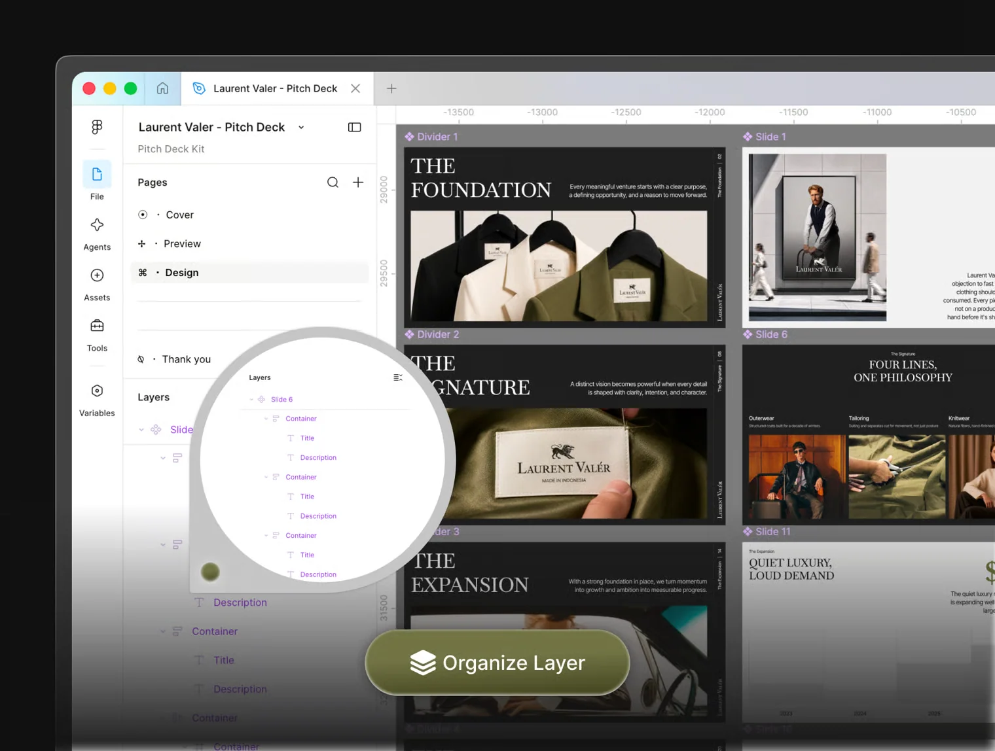This screenshot has height=751, width=995.
Task: Open a new tab with plus button
Action: 391,88
